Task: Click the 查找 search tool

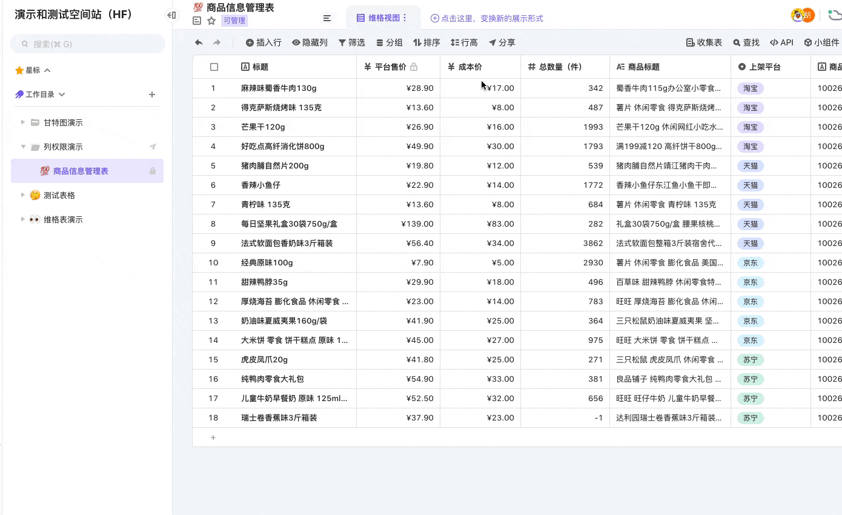Action: (746, 42)
